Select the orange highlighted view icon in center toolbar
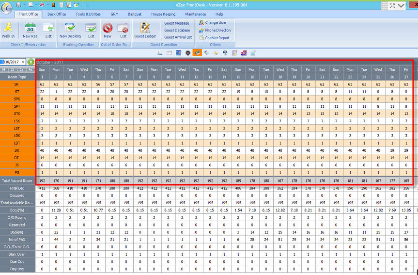The image size is (418, 275). (197, 53)
